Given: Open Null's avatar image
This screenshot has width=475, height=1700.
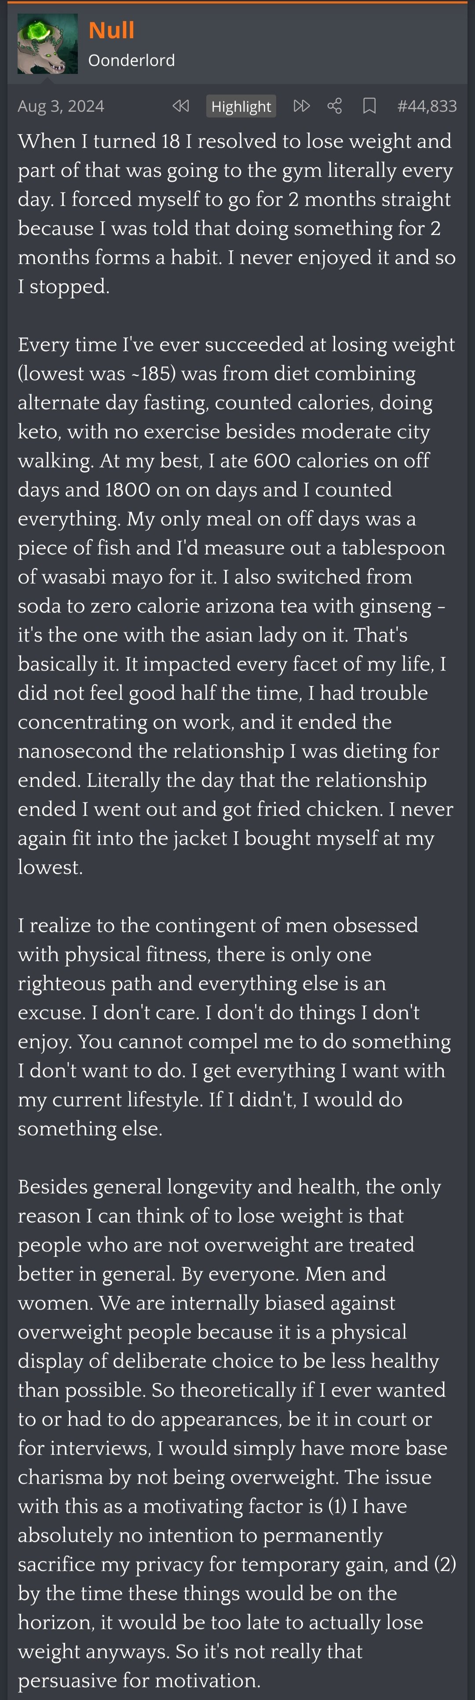Looking at the screenshot, I should [47, 44].
